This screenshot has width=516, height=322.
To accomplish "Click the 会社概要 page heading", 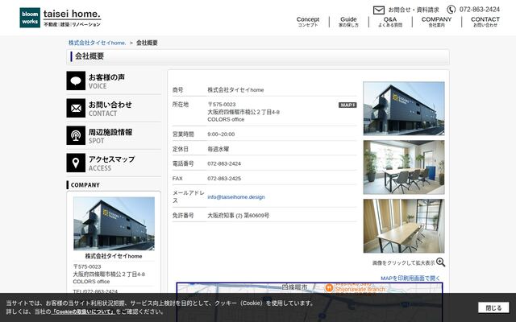I will coord(89,56).
